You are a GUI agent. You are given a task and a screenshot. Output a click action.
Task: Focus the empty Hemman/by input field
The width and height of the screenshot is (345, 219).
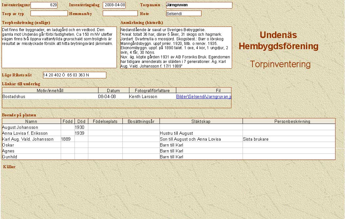[120, 13]
